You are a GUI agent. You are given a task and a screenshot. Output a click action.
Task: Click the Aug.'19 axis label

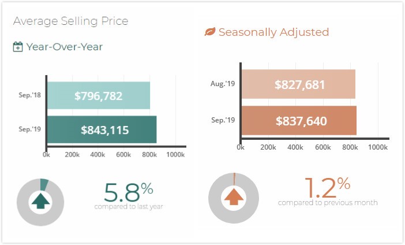[222, 84]
